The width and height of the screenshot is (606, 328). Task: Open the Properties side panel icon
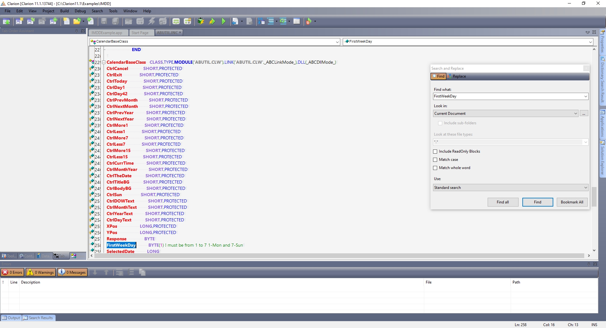coord(602,32)
